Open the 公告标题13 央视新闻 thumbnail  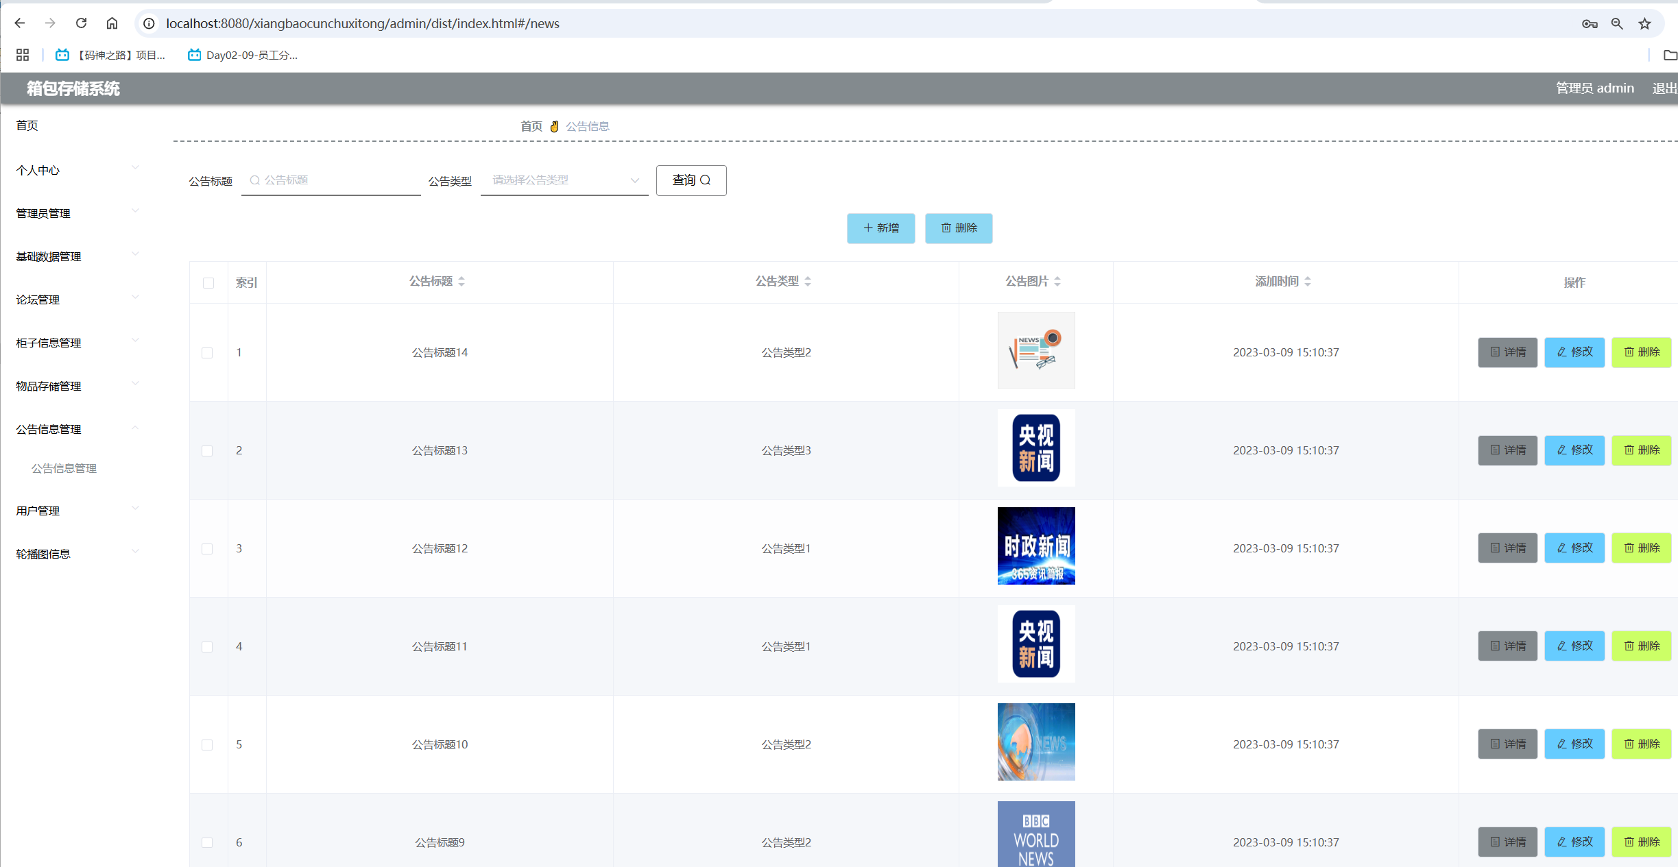coord(1036,448)
